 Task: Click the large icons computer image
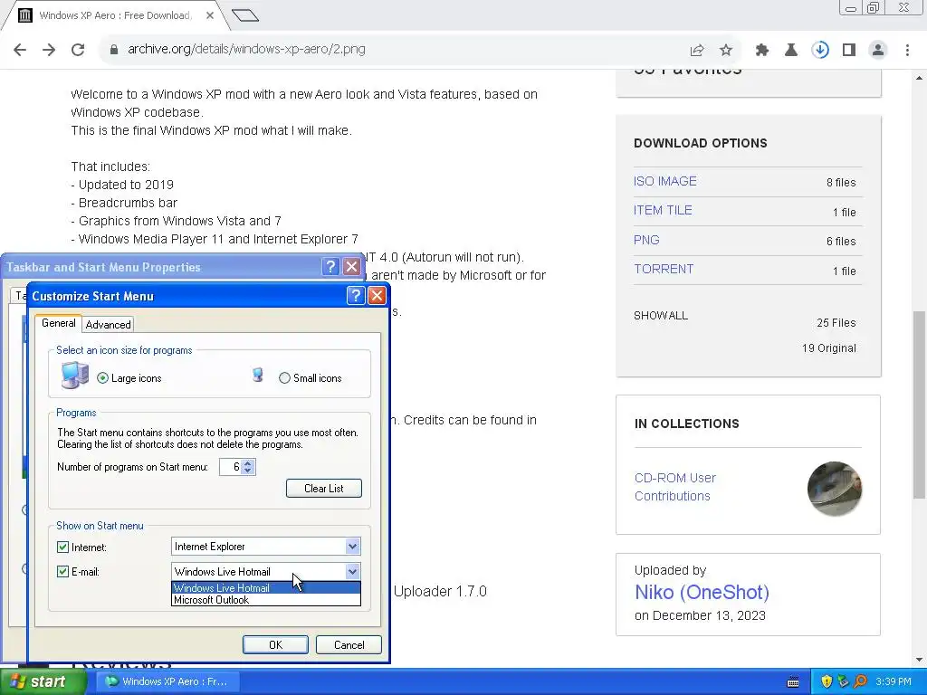click(74, 376)
